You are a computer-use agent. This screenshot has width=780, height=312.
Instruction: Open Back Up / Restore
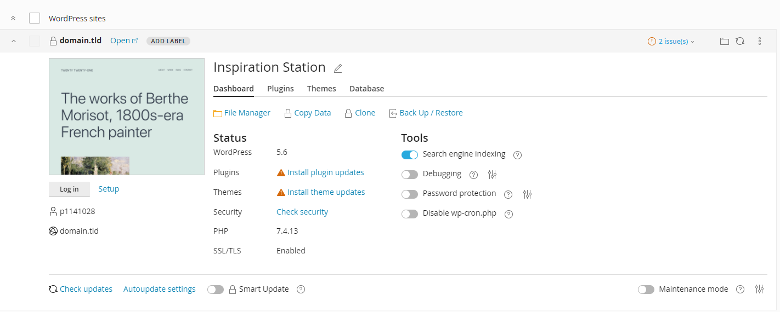431,113
